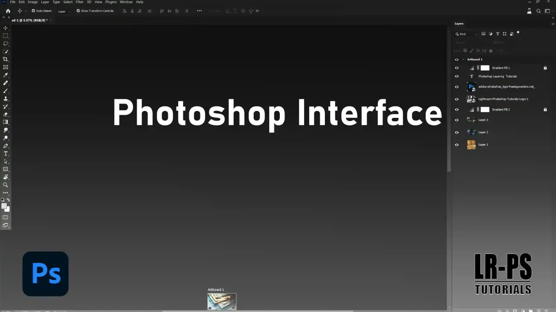Select the Pen tool
This screenshot has height=312, width=556.
pos(6,146)
